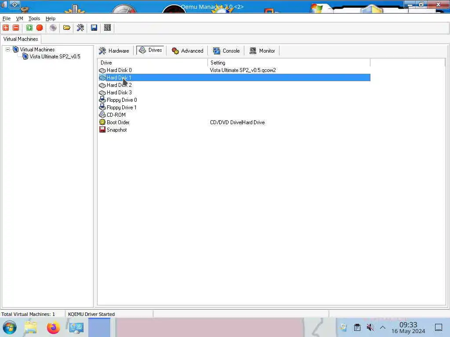Click the greyed-out sphere toolbar icon
Image resolution: width=450 pixels, height=337 pixels.
coord(53,28)
